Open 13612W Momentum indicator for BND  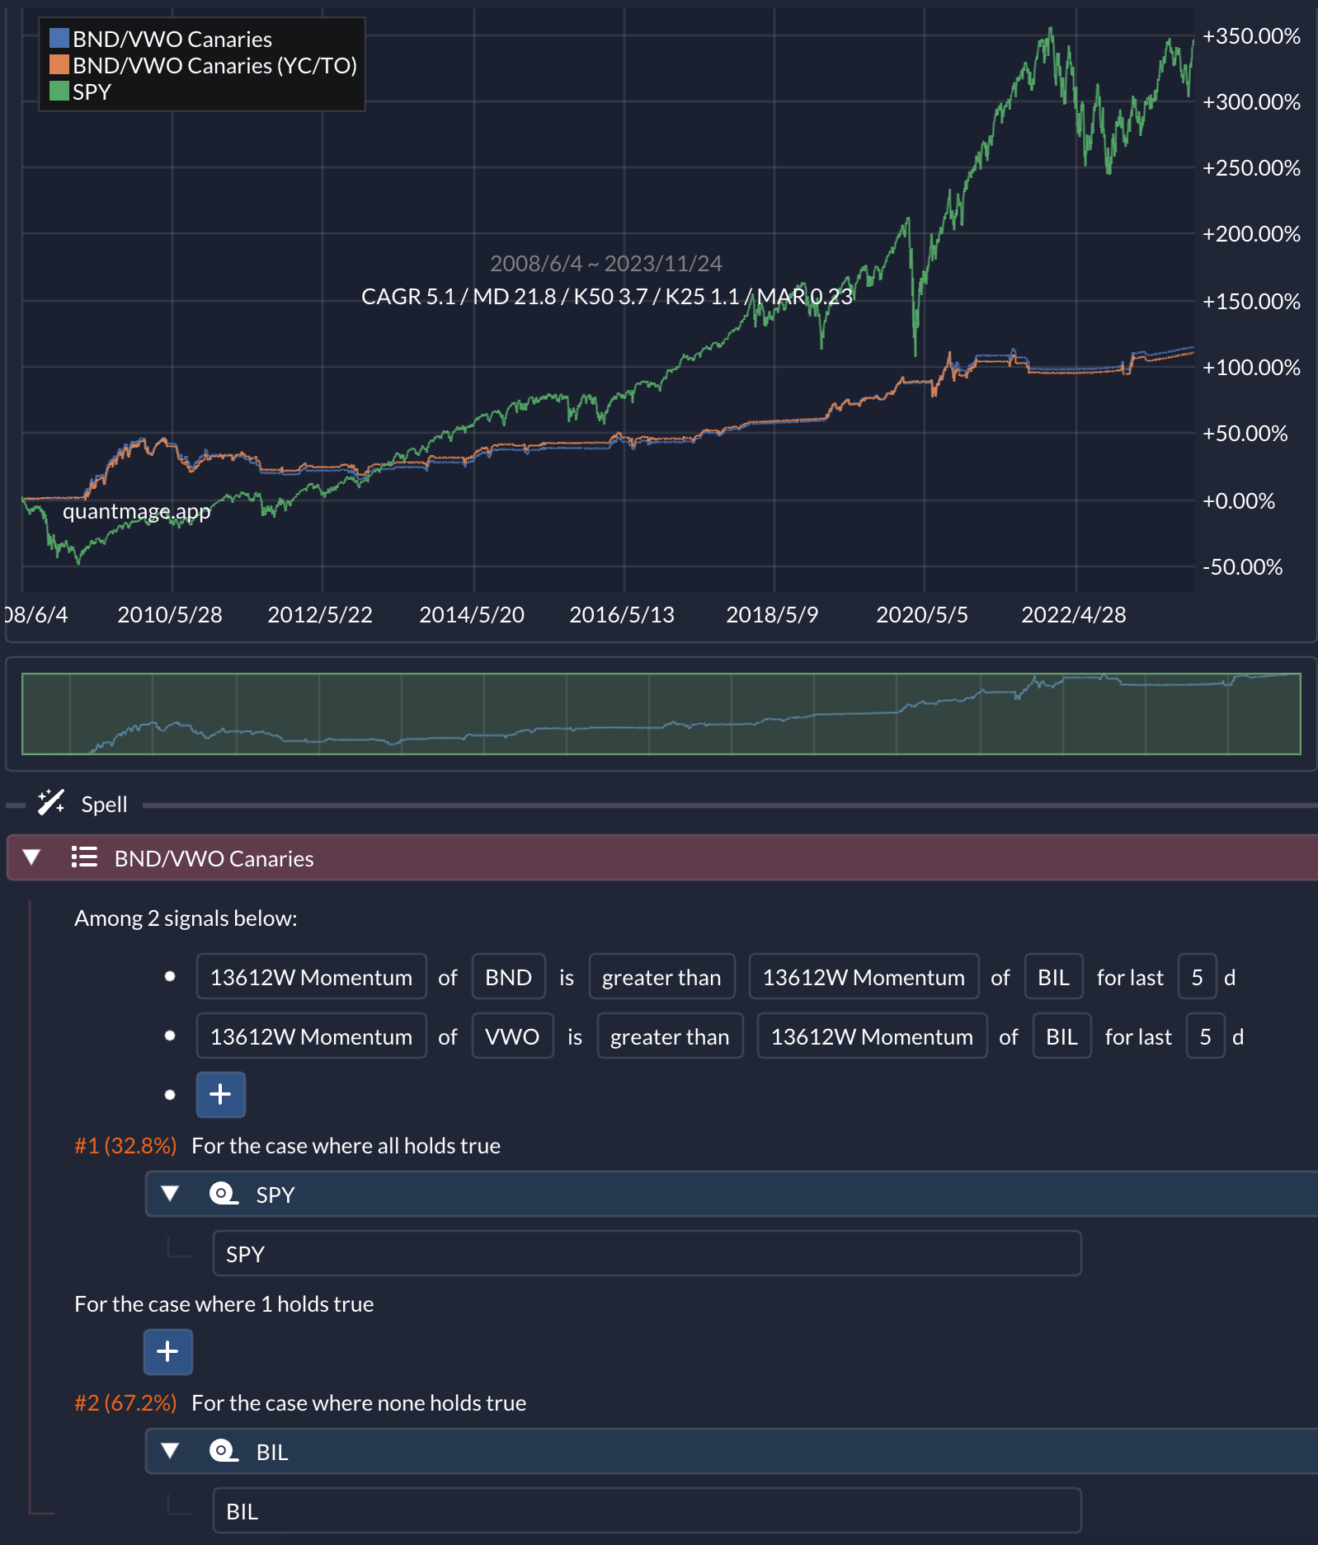point(311,977)
